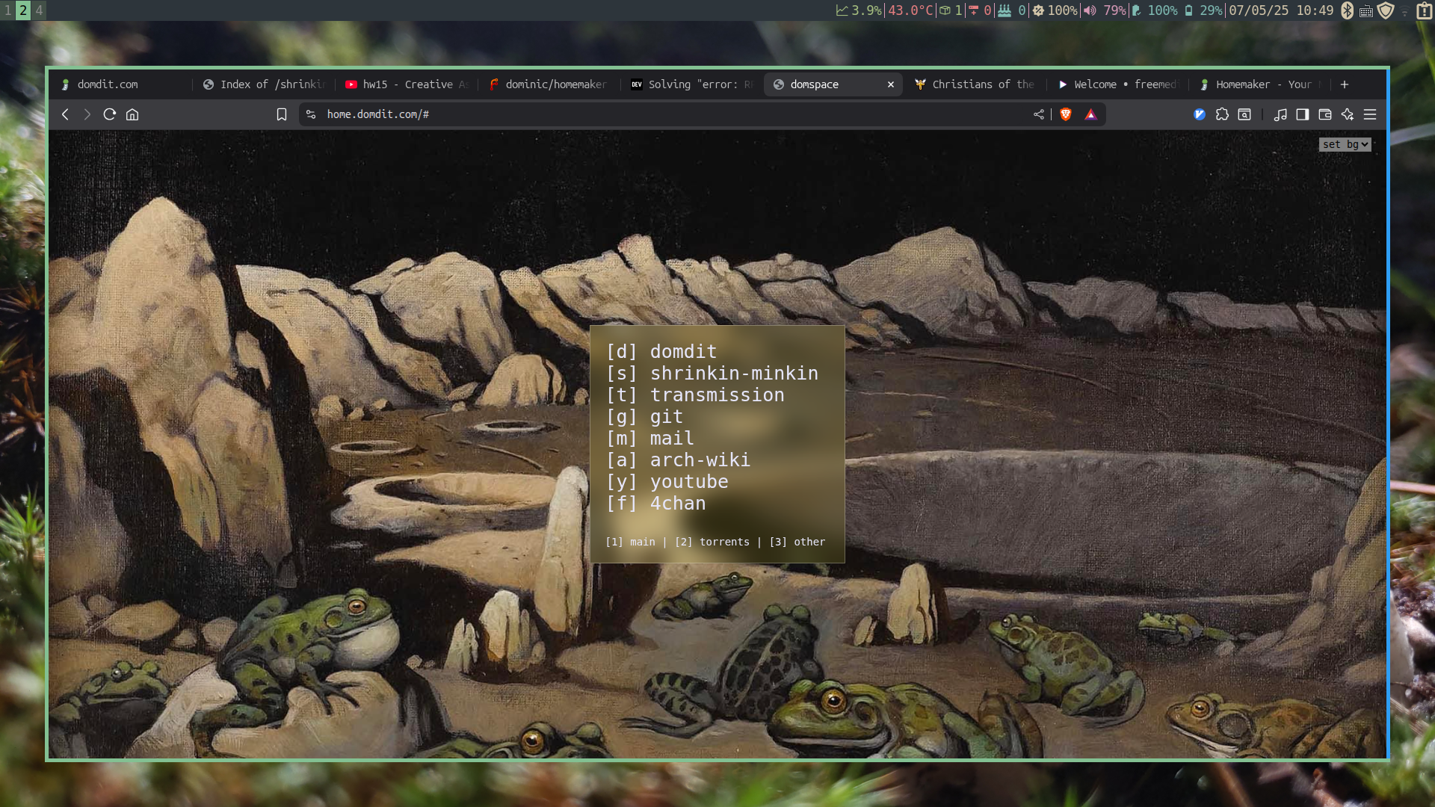Viewport: 1435px width, 807px height.
Task: Switch to dominic/homemaker tab
Action: (549, 84)
